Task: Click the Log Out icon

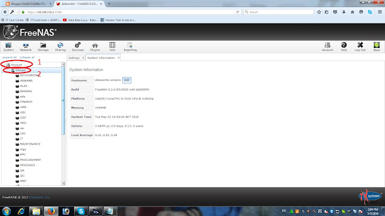Action: tap(360, 47)
